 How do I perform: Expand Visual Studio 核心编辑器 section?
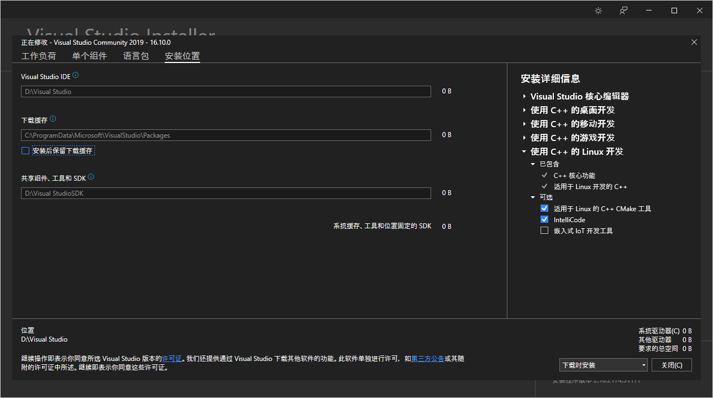[524, 96]
